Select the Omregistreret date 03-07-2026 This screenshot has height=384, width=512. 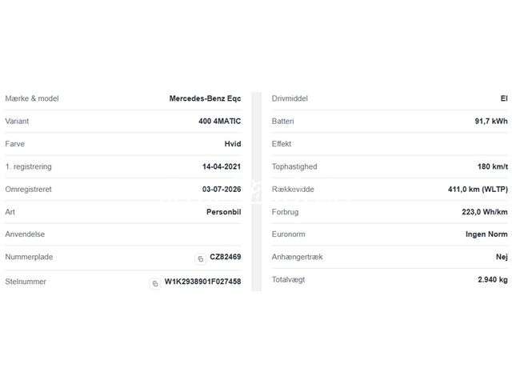(222, 190)
